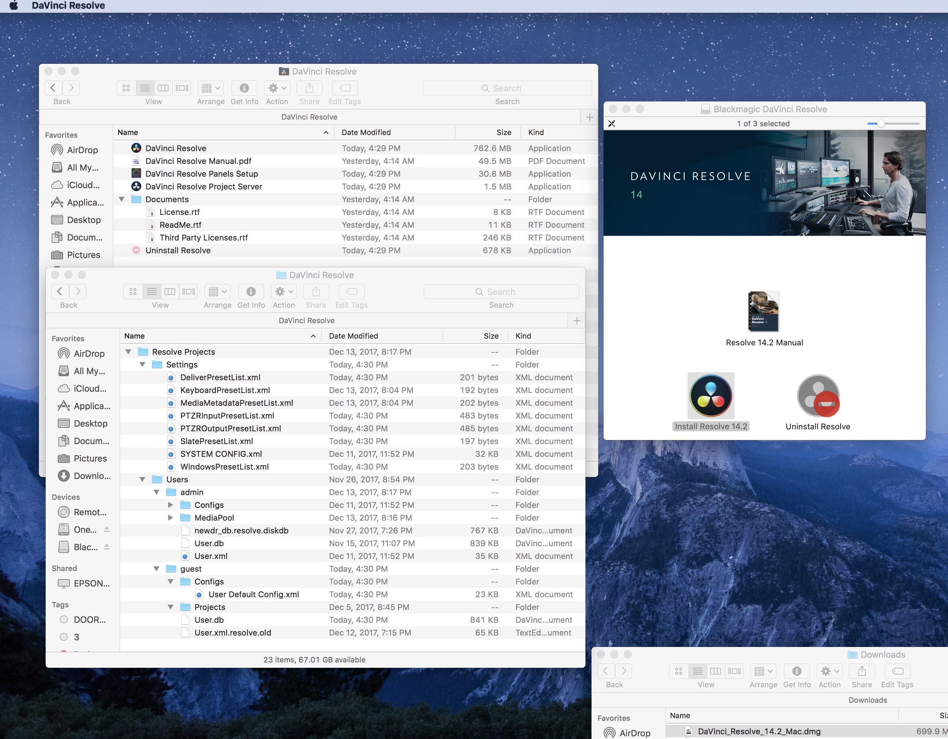Open DaVinci Resolve menu in menu bar
The width and height of the screenshot is (948, 739).
[68, 6]
